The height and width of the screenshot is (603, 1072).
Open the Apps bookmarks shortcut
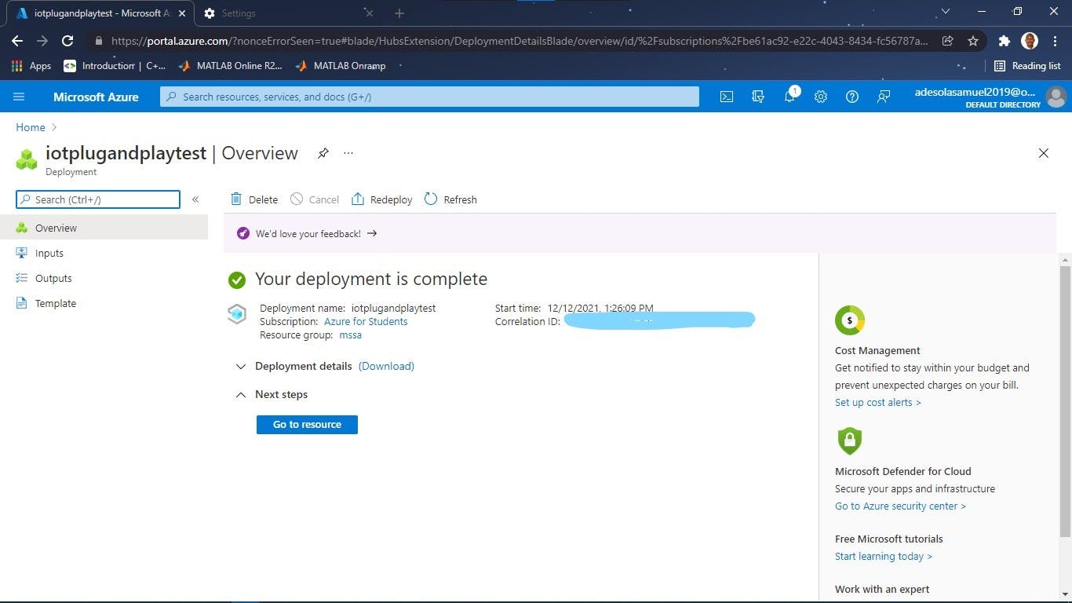point(31,66)
